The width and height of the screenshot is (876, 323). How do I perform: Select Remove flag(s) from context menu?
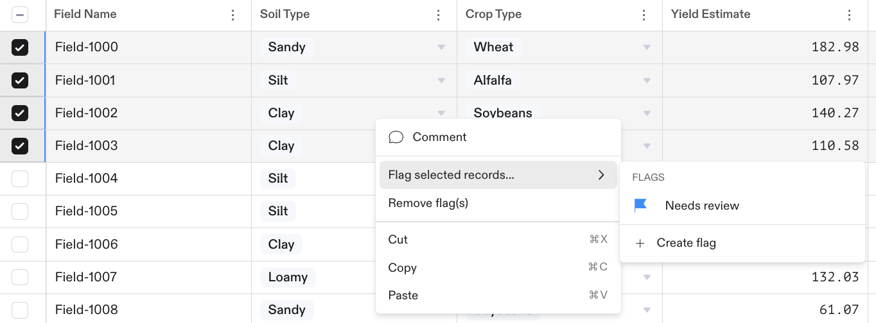[428, 203]
